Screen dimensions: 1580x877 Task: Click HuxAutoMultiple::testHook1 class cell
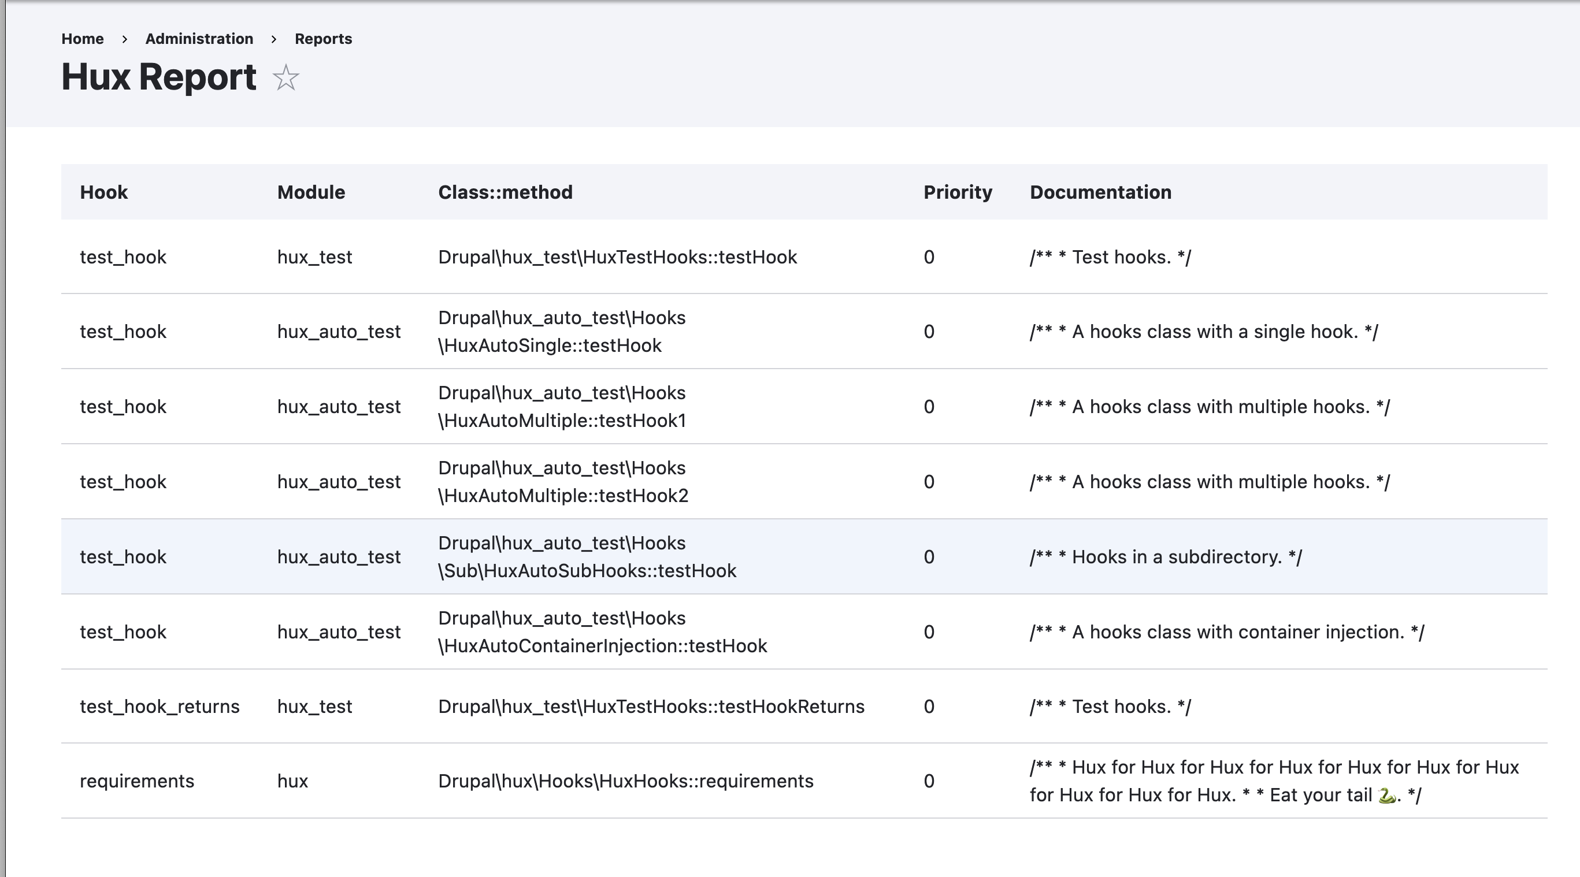click(x=561, y=407)
